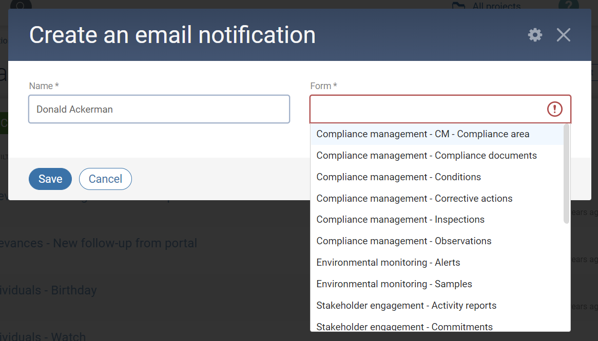Choose Stakeholder engagement - Activity reports
Screen dimensions: 598x341
pyautogui.click(x=437, y=306)
